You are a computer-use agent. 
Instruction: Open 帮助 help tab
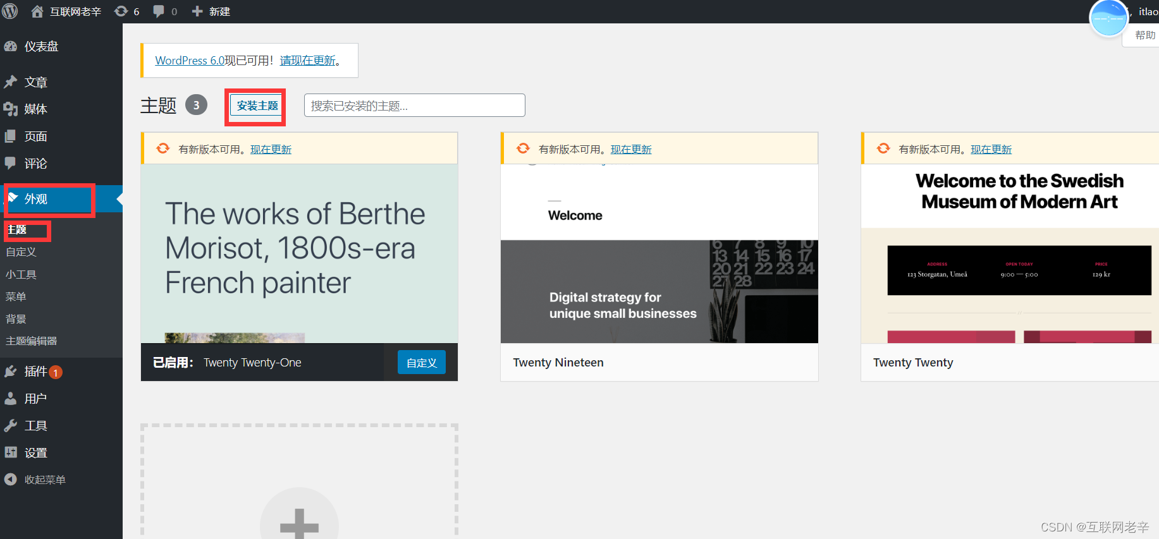pyautogui.click(x=1144, y=35)
